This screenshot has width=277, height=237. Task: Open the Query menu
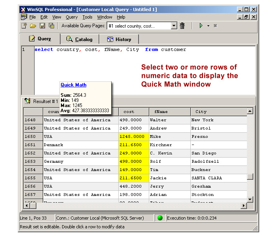tap(72, 17)
